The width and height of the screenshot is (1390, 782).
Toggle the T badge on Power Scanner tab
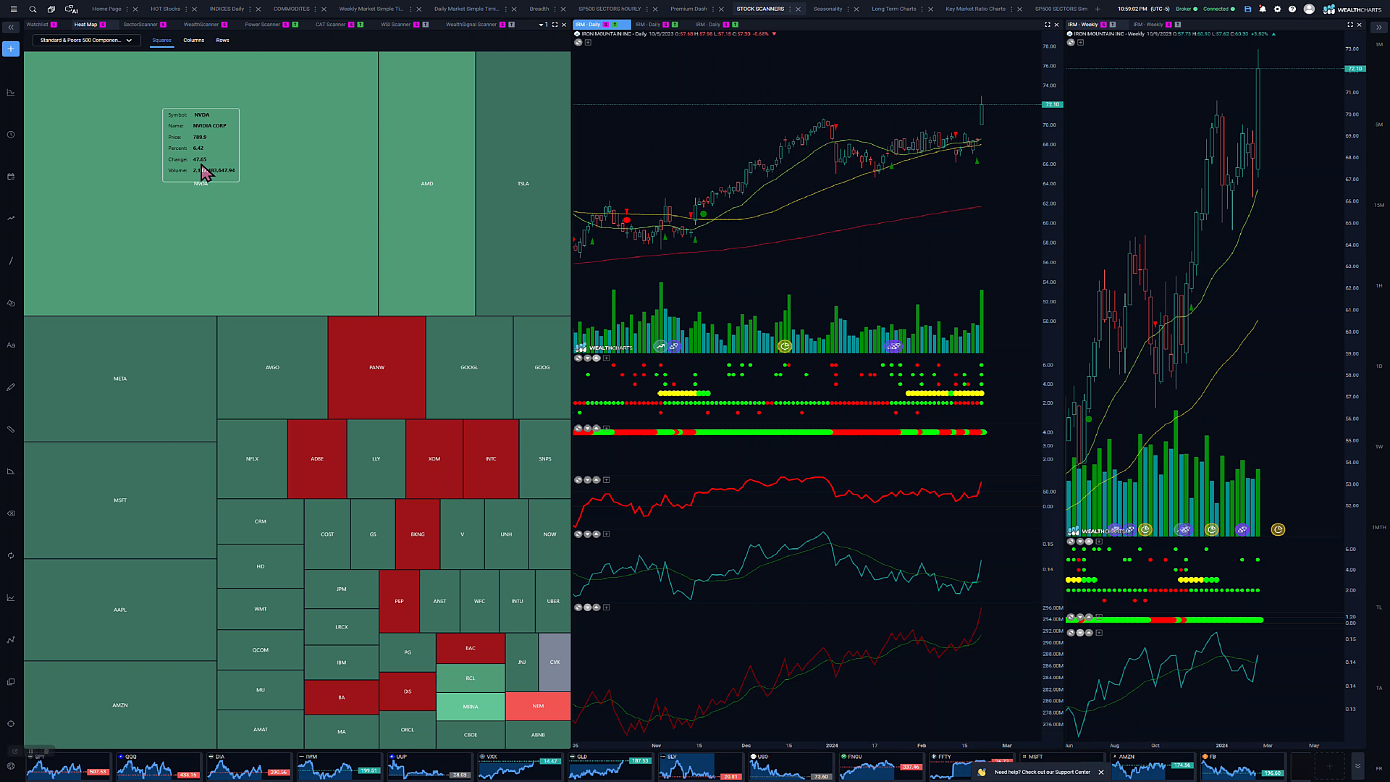295,25
